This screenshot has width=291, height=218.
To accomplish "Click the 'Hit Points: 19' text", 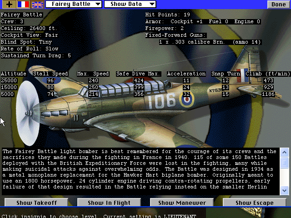I will pyautogui.click(x=168, y=15).
